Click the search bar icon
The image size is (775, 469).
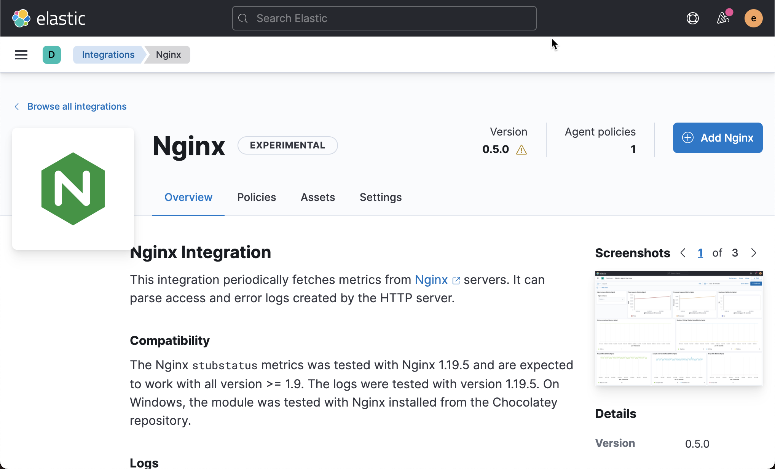click(242, 18)
